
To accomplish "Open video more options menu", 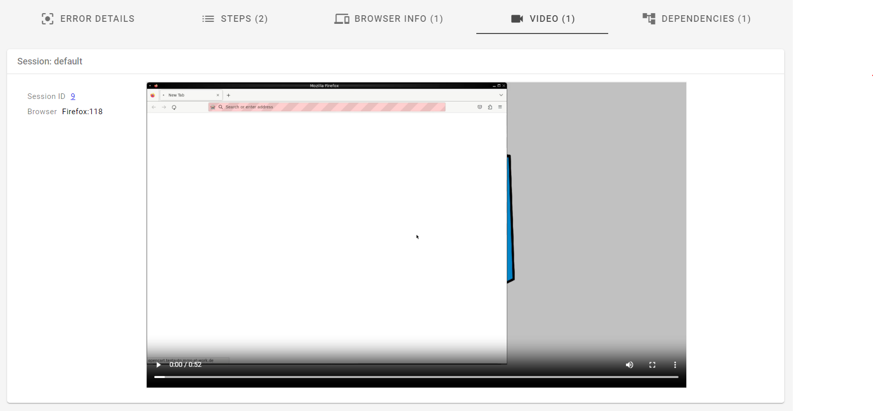I will (675, 365).
